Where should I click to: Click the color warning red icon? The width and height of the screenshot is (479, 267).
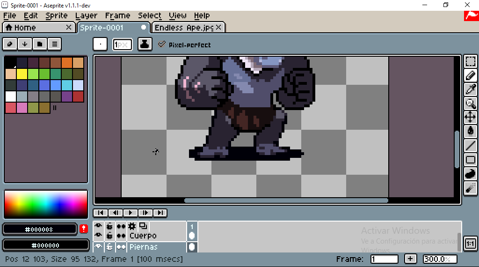[x=84, y=229]
